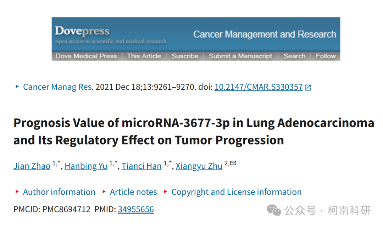Click the Cancer Management and Research banner title
This screenshot has width=383, height=226.
click(x=265, y=34)
